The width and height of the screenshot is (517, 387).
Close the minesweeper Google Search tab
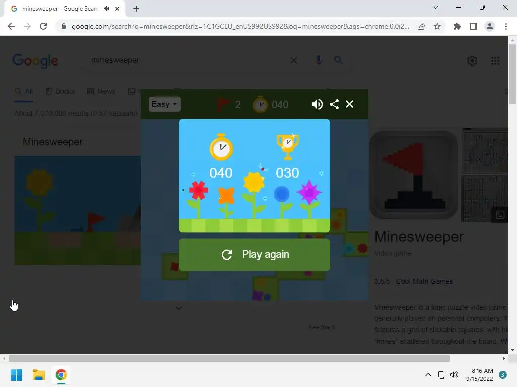click(x=117, y=9)
